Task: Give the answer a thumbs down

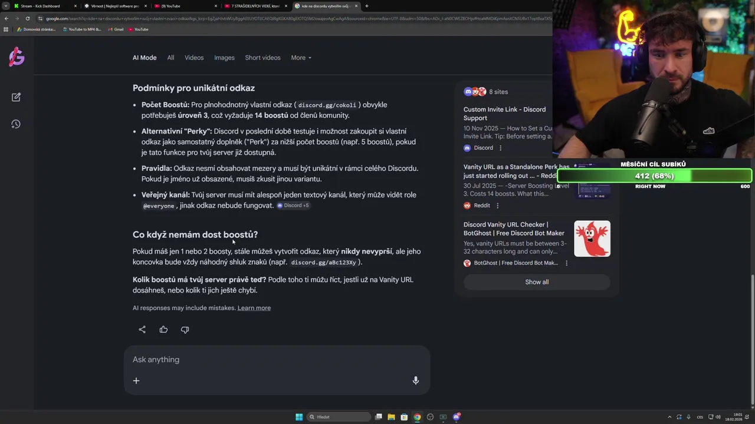Action: coord(185,330)
